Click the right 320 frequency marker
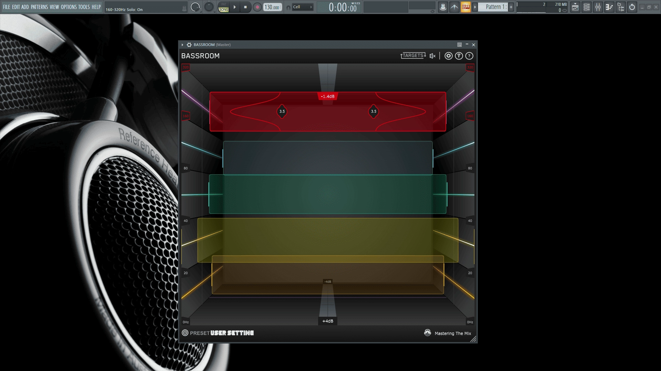661x371 pixels. tap(470, 67)
